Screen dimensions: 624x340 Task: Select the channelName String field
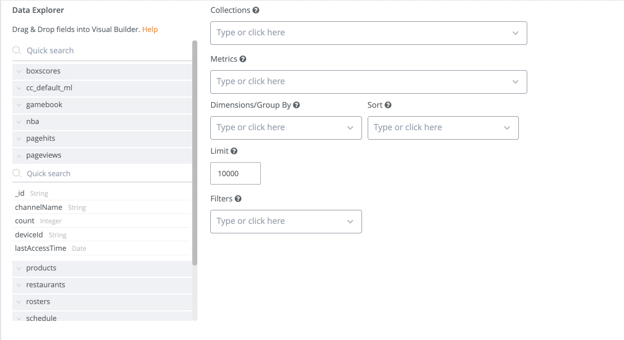[x=39, y=208]
